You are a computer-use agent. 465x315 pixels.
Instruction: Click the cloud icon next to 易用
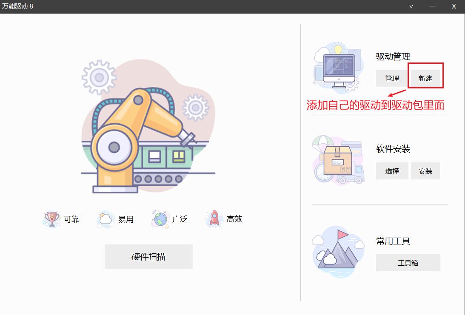[x=106, y=219]
